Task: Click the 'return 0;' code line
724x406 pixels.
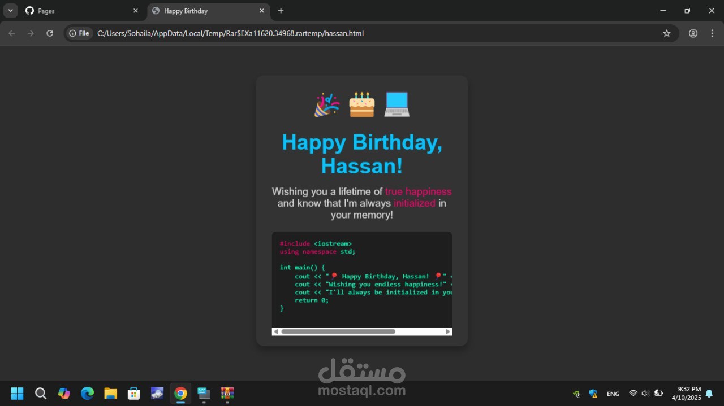Action: click(312, 300)
